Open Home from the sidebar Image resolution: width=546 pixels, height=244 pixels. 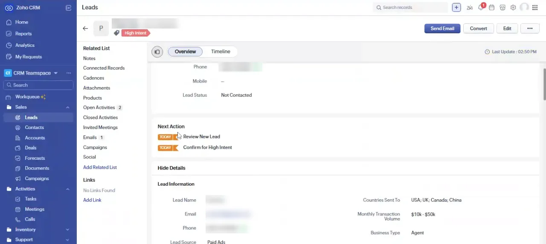coord(21,22)
